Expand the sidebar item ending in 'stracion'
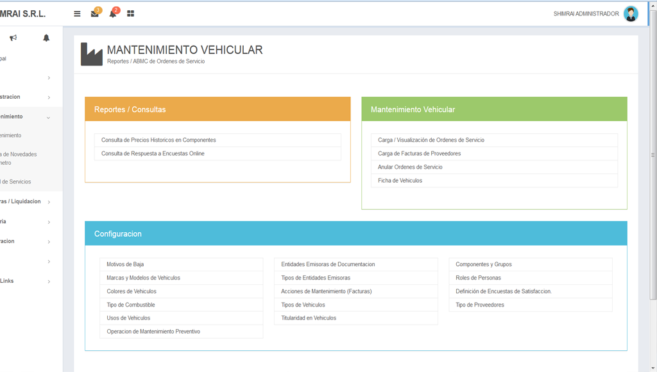This screenshot has width=657, height=372. pyautogui.click(x=25, y=97)
